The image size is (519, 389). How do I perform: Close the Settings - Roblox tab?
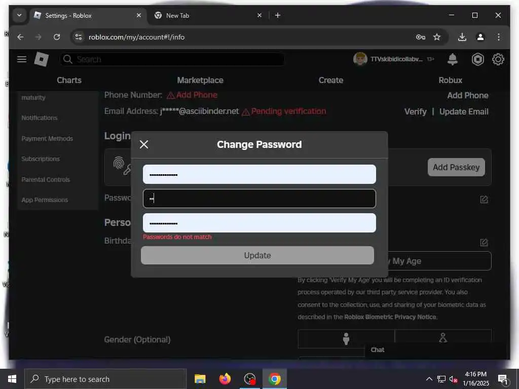click(139, 15)
